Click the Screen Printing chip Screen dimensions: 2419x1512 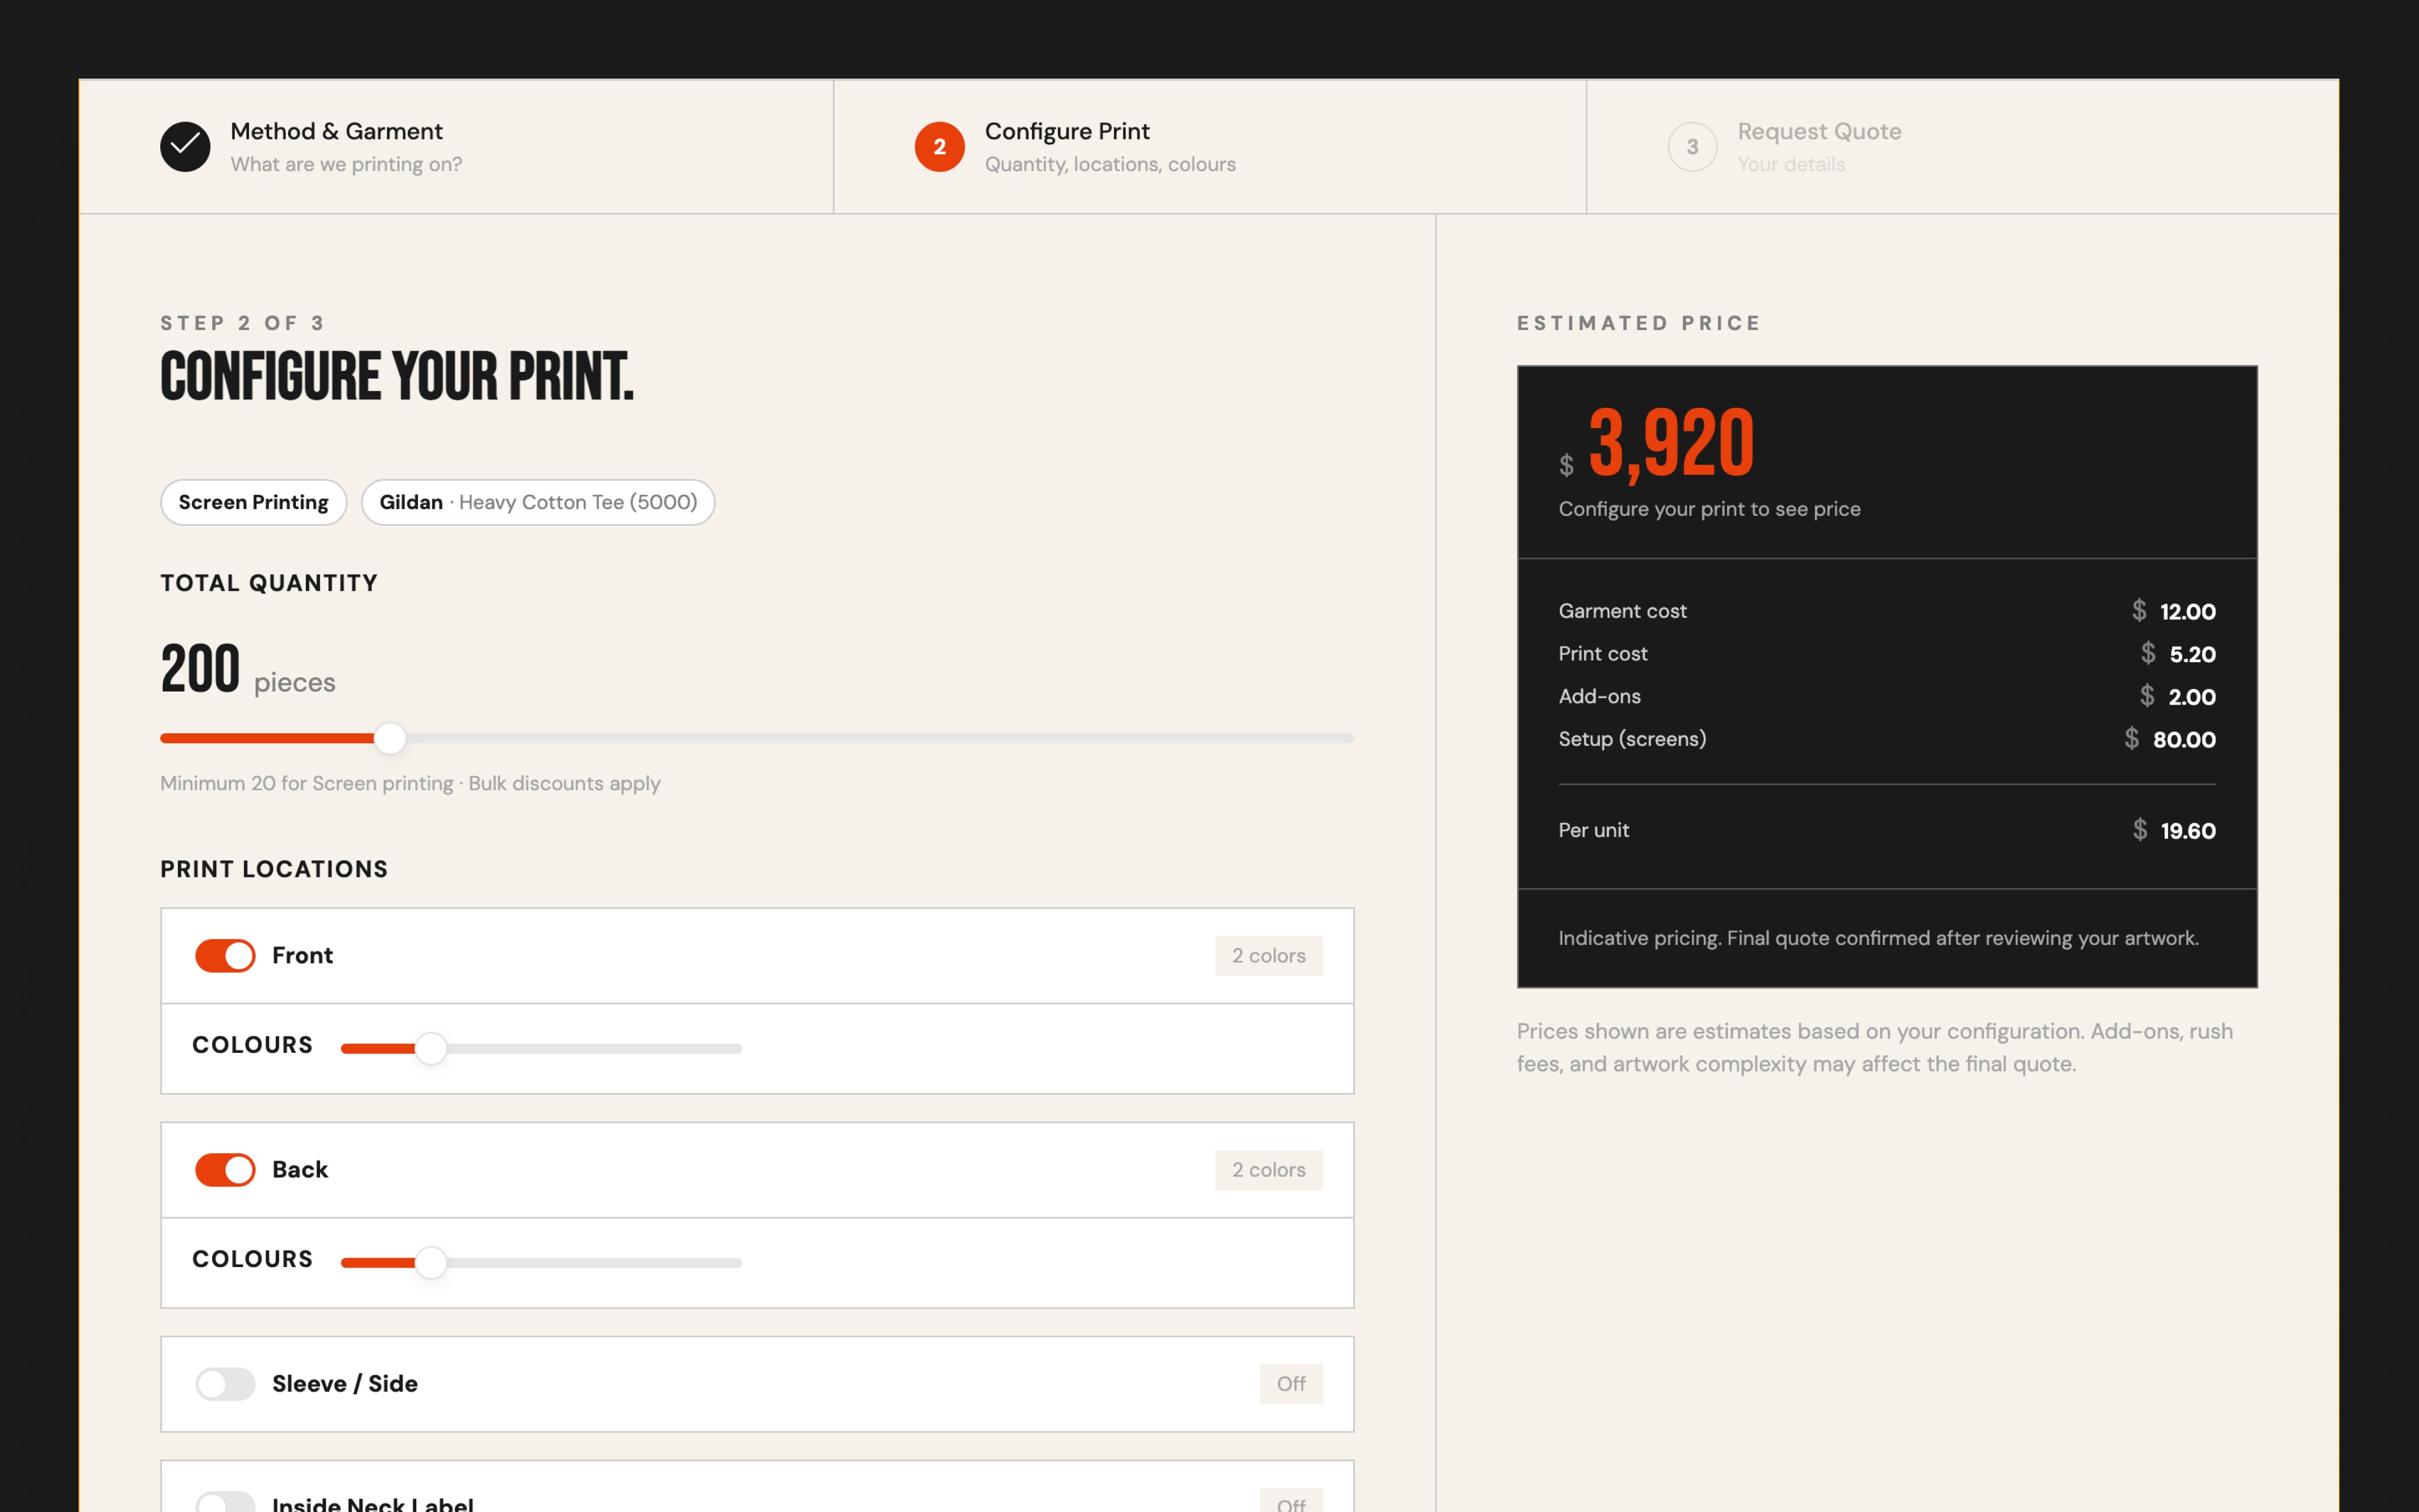(254, 502)
